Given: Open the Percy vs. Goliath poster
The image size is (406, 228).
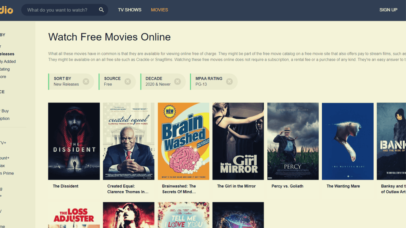Looking at the screenshot, I should pos(293,141).
